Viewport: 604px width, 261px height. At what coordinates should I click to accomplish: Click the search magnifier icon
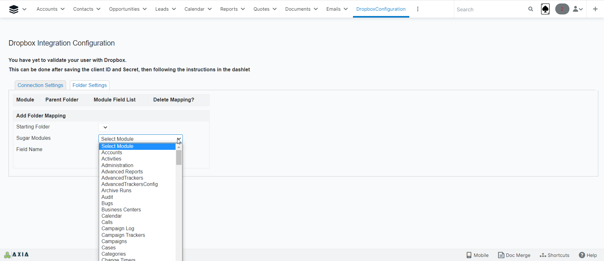pos(531,9)
